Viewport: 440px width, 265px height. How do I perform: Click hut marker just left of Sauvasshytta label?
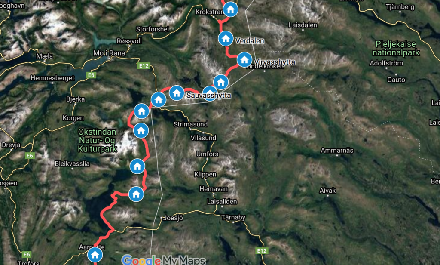pos(177,93)
